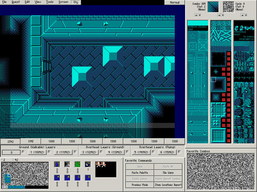Toggle the layer 2 (11:42) checkbox

[x=75, y=152]
